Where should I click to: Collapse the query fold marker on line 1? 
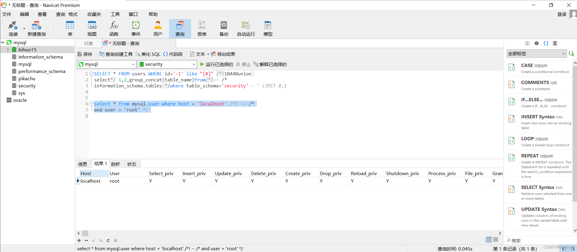point(91,74)
